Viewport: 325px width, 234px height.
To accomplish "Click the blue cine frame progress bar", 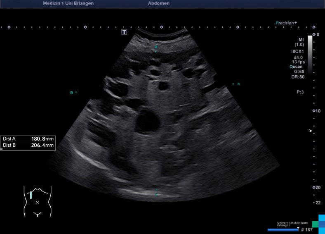I will click(282, 229).
